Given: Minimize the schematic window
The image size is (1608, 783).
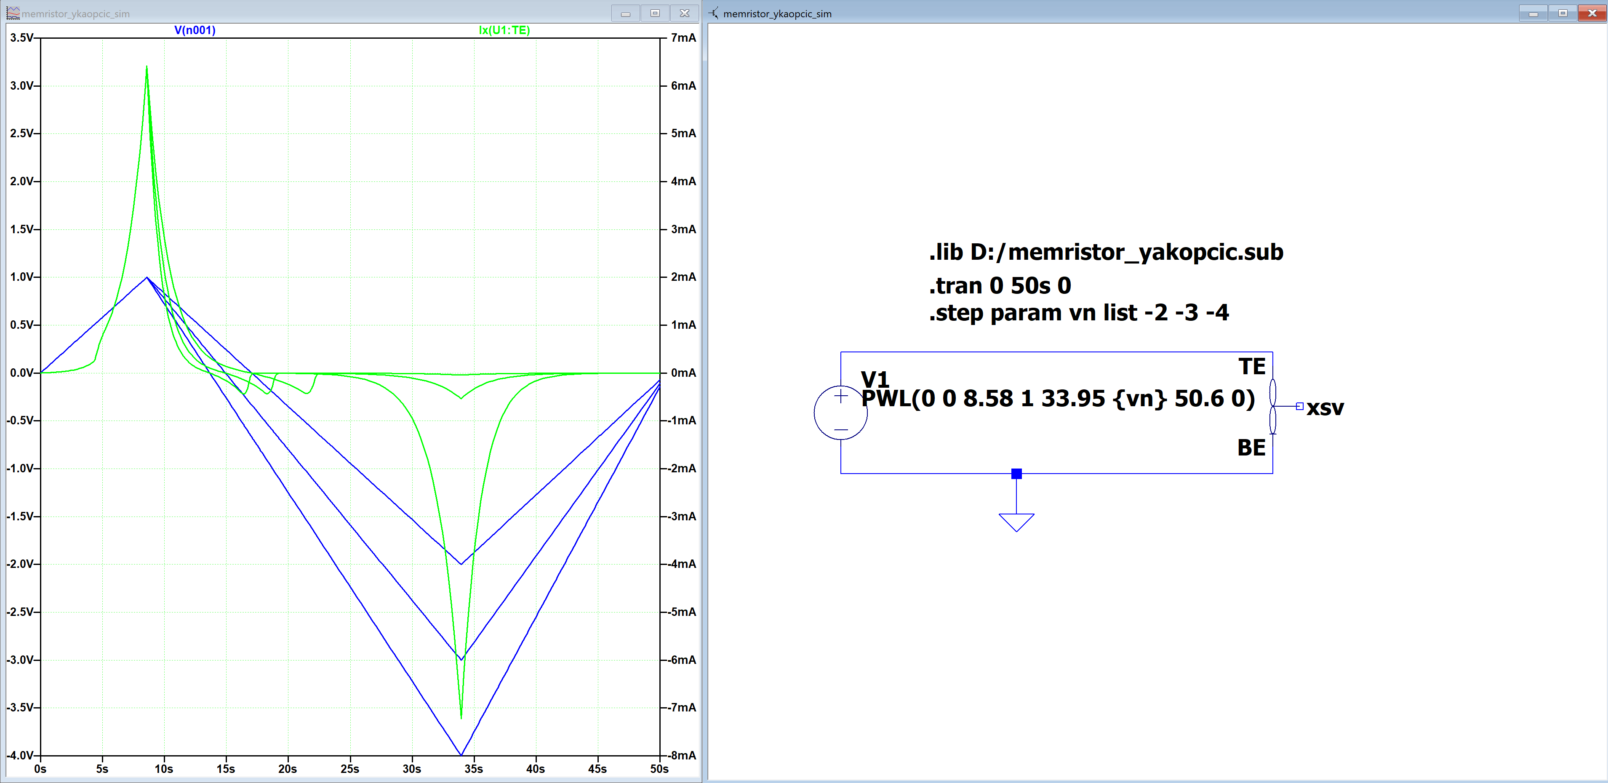Looking at the screenshot, I should click(x=1533, y=13).
